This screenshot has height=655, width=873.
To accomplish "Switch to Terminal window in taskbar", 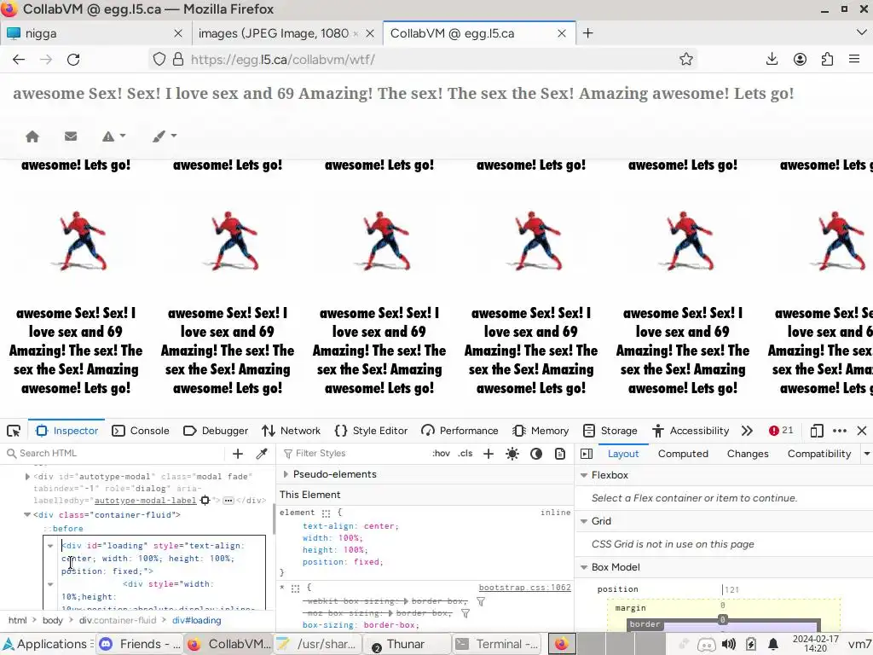I will point(497,645).
